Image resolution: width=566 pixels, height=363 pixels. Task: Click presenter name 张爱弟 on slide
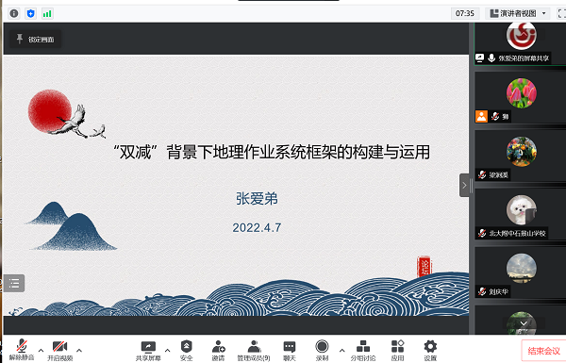[x=257, y=199]
